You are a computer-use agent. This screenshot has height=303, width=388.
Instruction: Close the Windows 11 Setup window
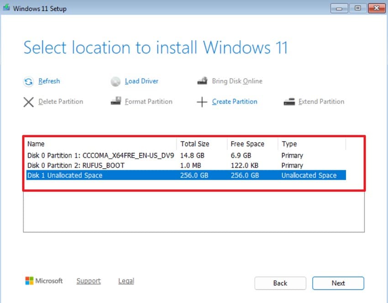point(377,8)
